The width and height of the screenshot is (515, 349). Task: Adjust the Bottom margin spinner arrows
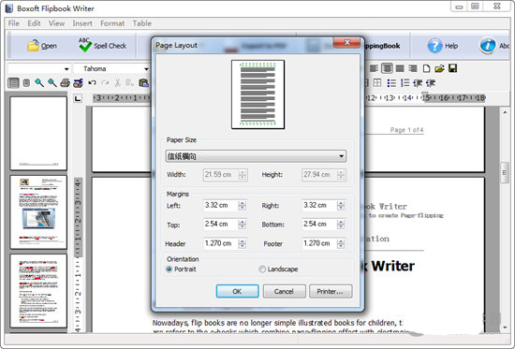click(341, 225)
